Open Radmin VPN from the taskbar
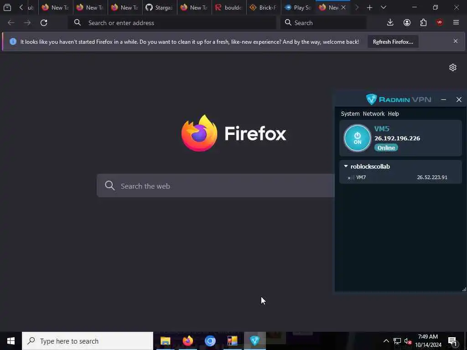Viewport: 467px width, 350px height. pos(254,341)
